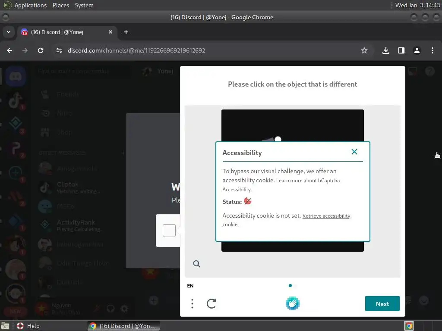The height and width of the screenshot is (331, 442).
Task: Create a DM with plus icon
Action: tap(123, 153)
